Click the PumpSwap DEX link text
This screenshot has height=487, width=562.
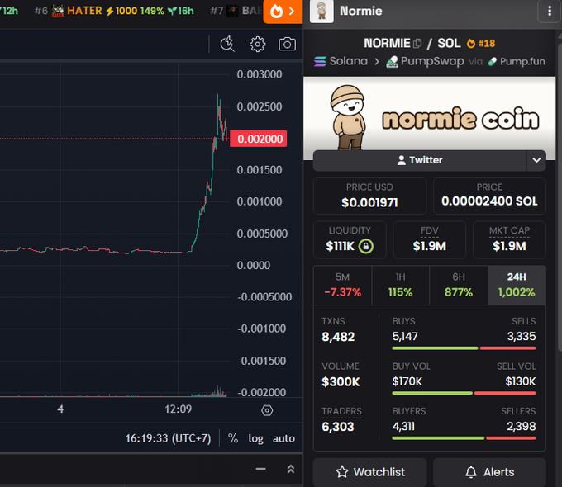point(432,61)
